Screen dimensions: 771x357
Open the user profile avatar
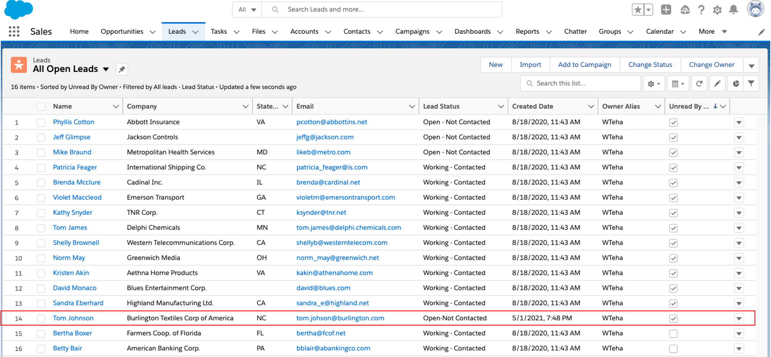[x=755, y=9]
